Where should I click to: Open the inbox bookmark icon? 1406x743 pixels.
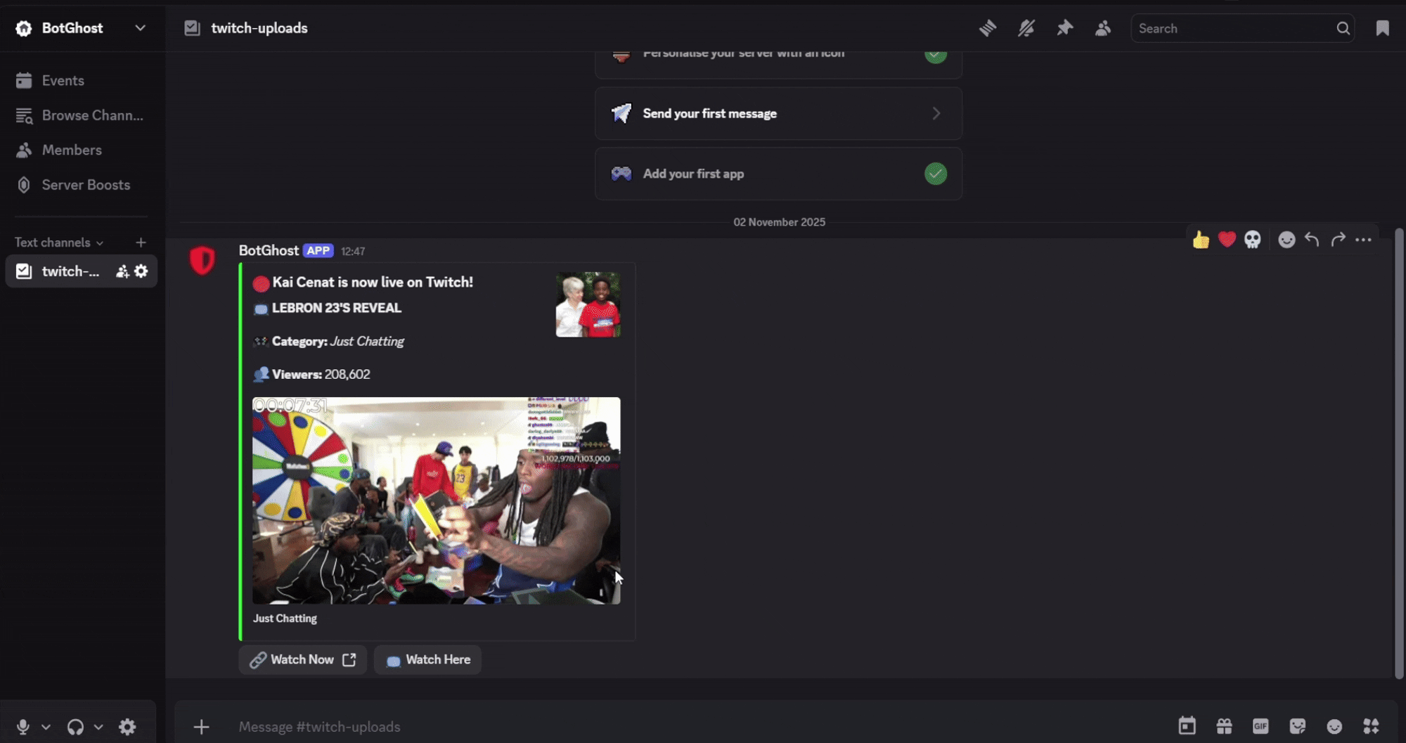coord(1382,28)
